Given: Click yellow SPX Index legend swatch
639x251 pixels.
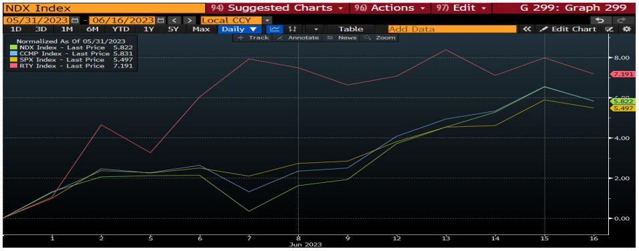Looking at the screenshot, I should click(13, 60).
